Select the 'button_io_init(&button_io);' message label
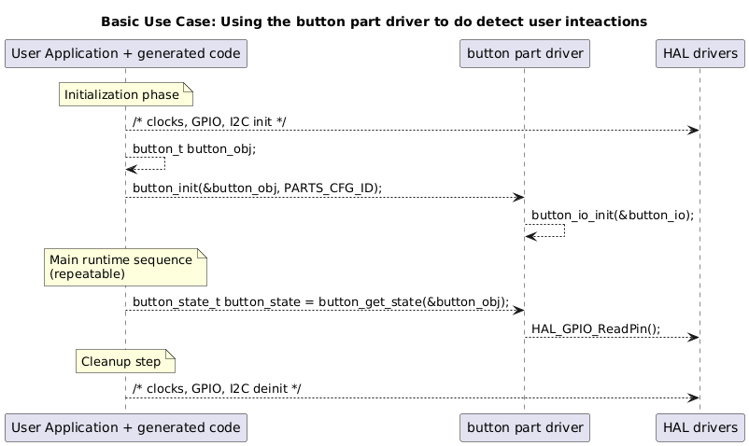Viewport: 749px width, 446px height. click(x=612, y=215)
